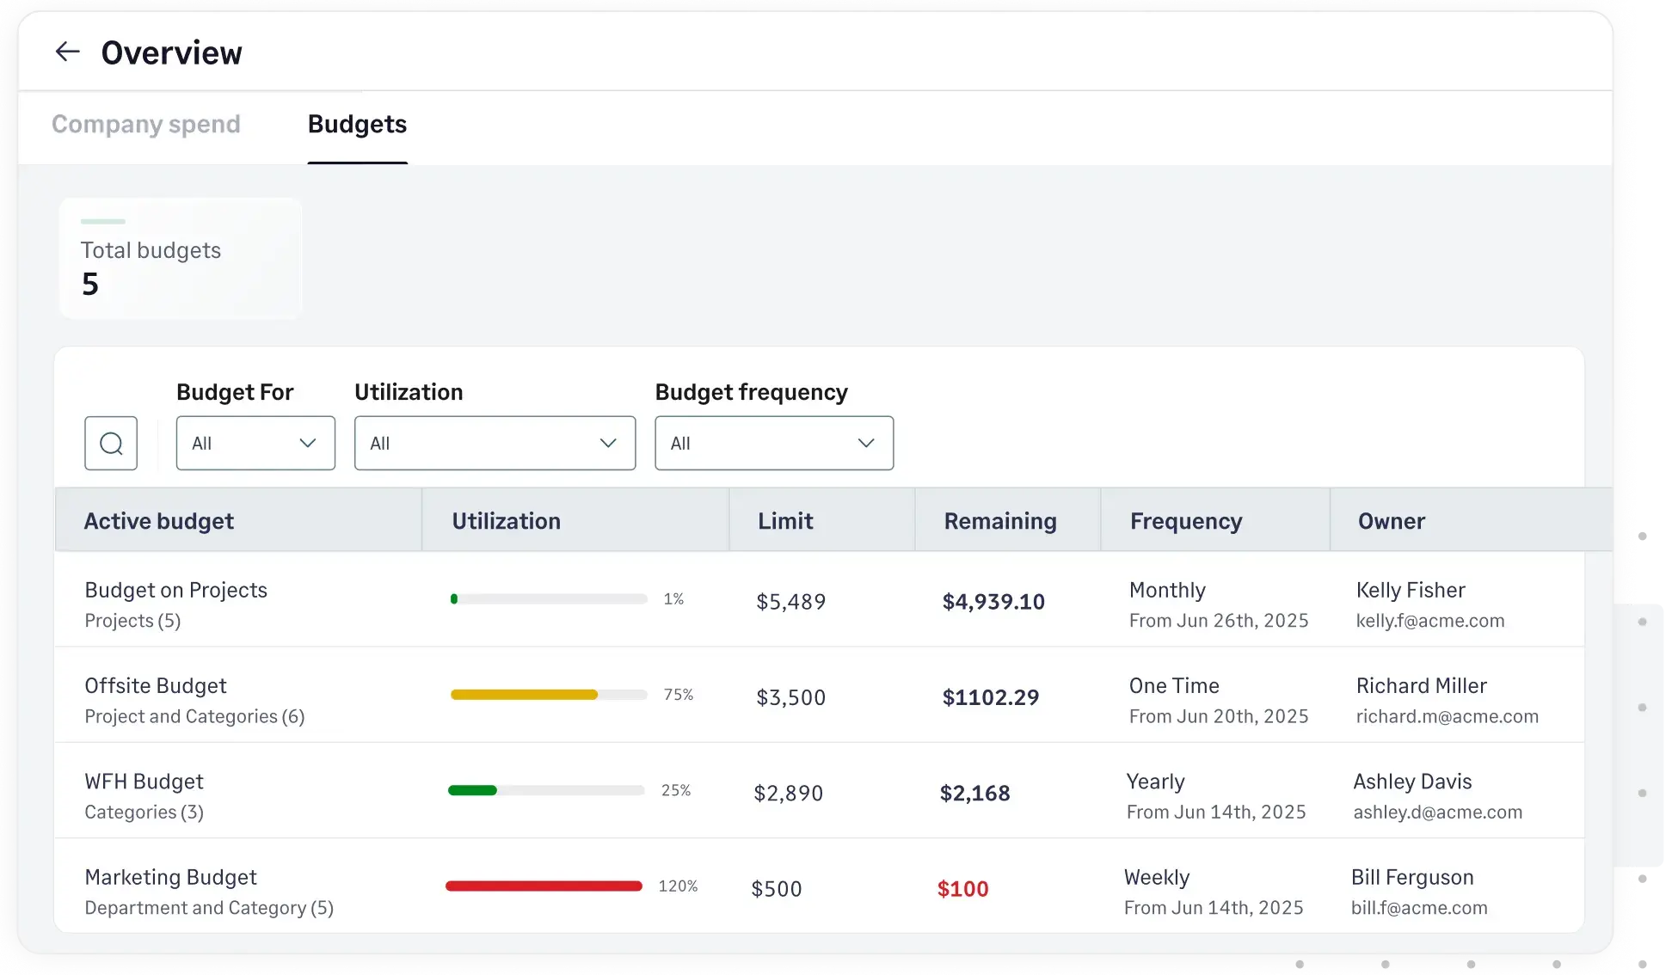Click the $100 remaining amount in red
Screen dimensions: 1672x975
coord(962,889)
